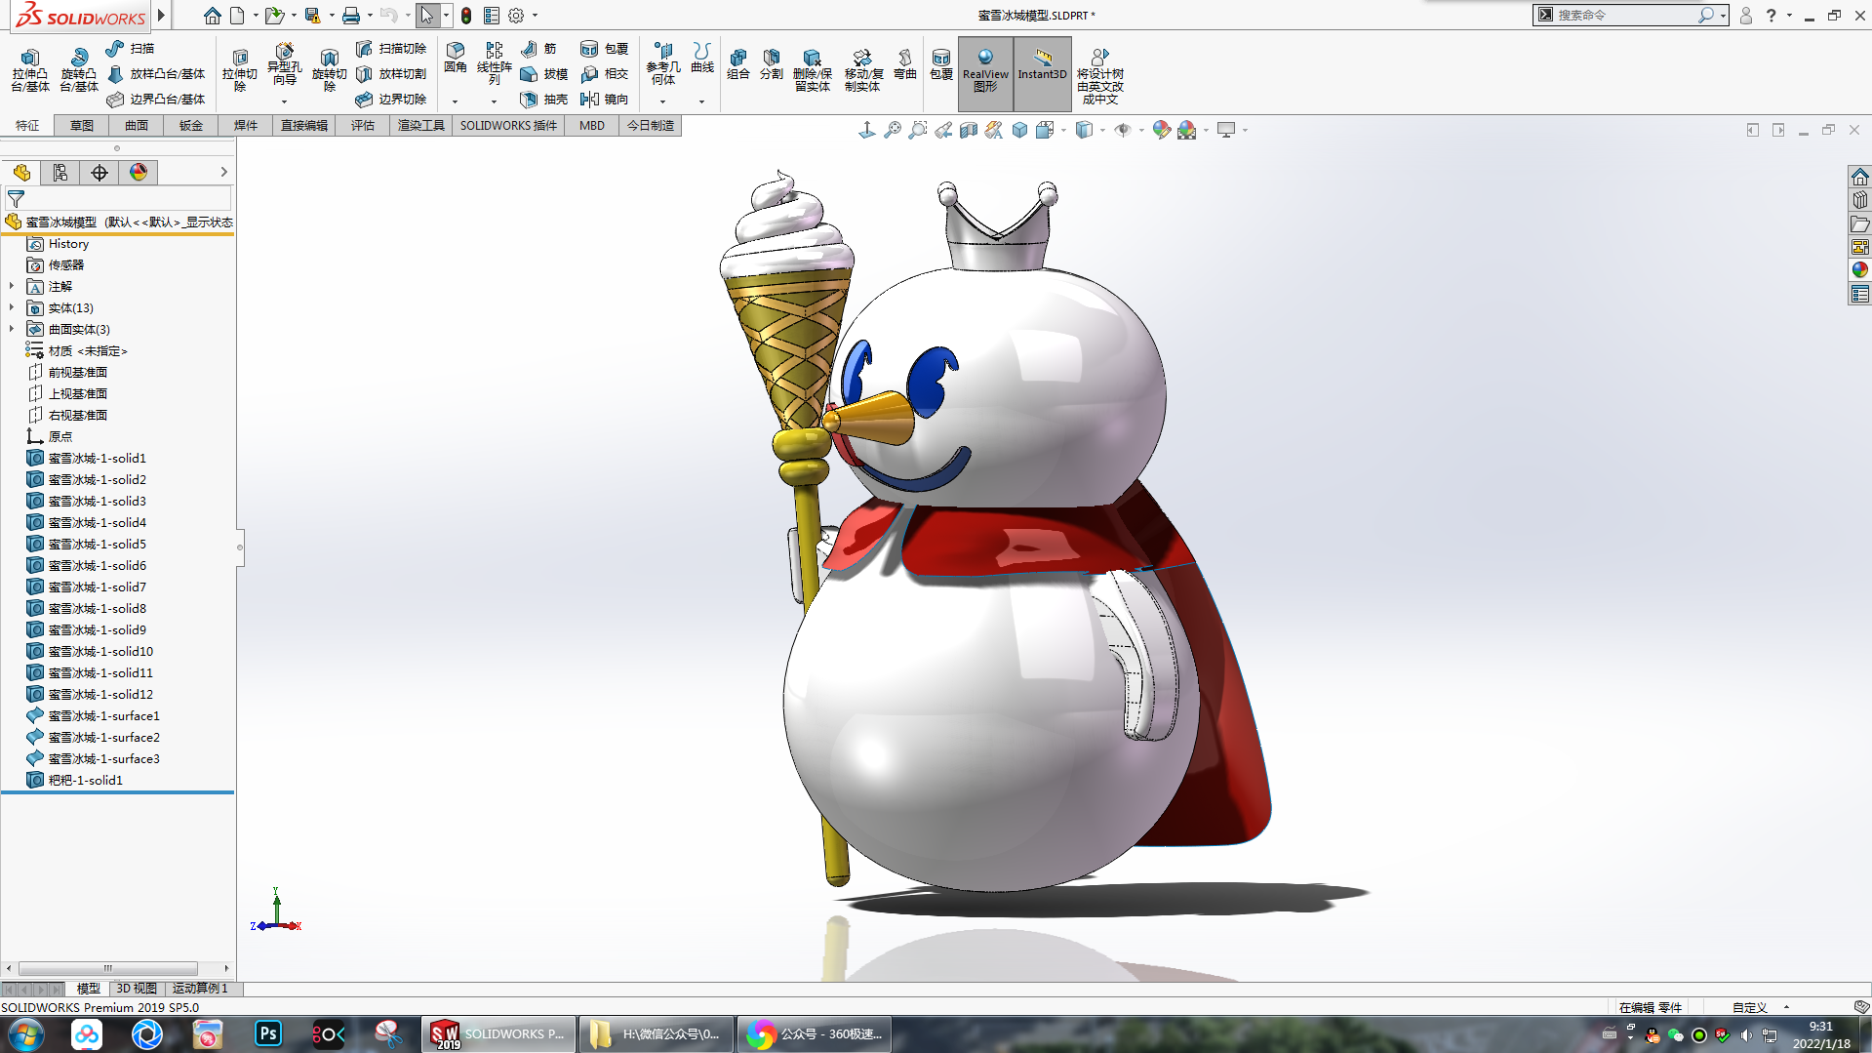Click the Rebuild traffic light icon
Image resolution: width=1872 pixels, height=1053 pixels.
(x=466, y=16)
